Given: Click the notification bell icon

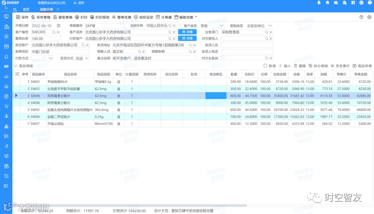Looking at the screenshot, I should (x=319, y=3).
